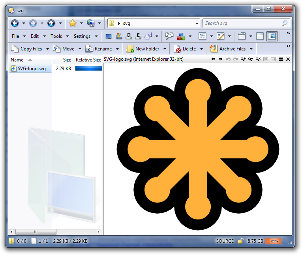Click the small frame fit-to-page viewer icon
This screenshot has width=302, height=255.
[x=266, y=59]
